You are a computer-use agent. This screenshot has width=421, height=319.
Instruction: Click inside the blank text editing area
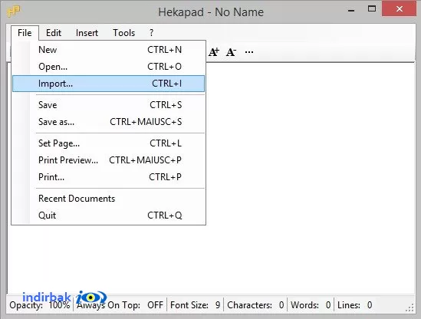tap(309, 177)
